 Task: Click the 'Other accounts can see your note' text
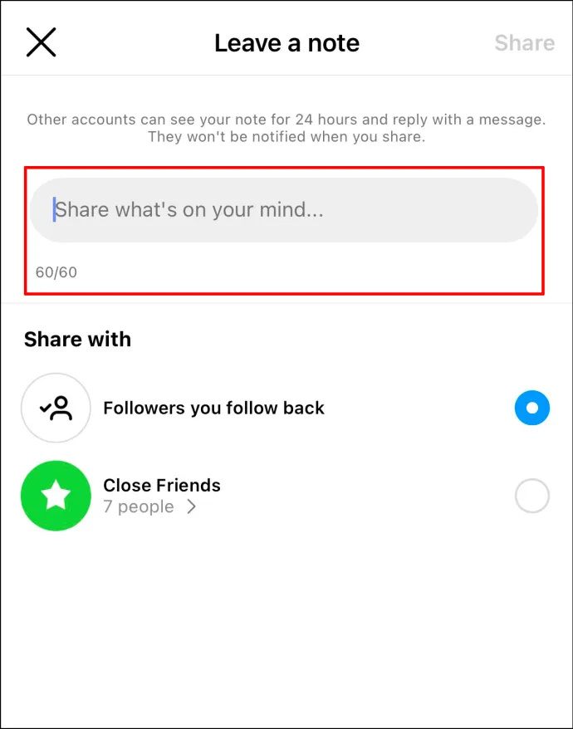tap(286, 120)
